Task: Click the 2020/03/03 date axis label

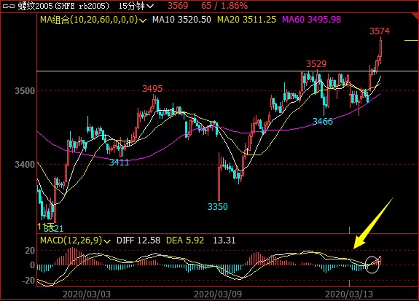Action: [x=87, y=294]
